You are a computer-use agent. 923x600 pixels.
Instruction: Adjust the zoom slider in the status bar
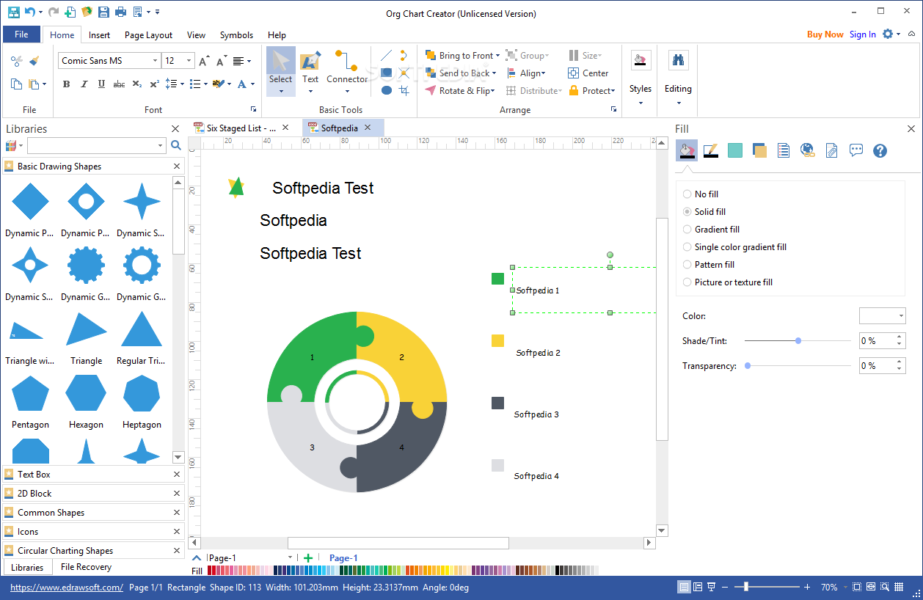tap(746, 587)
